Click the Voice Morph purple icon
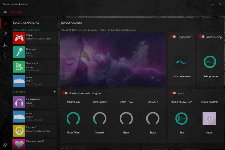The width and height of the screenshot is (225, 150). tap(209, 119)
